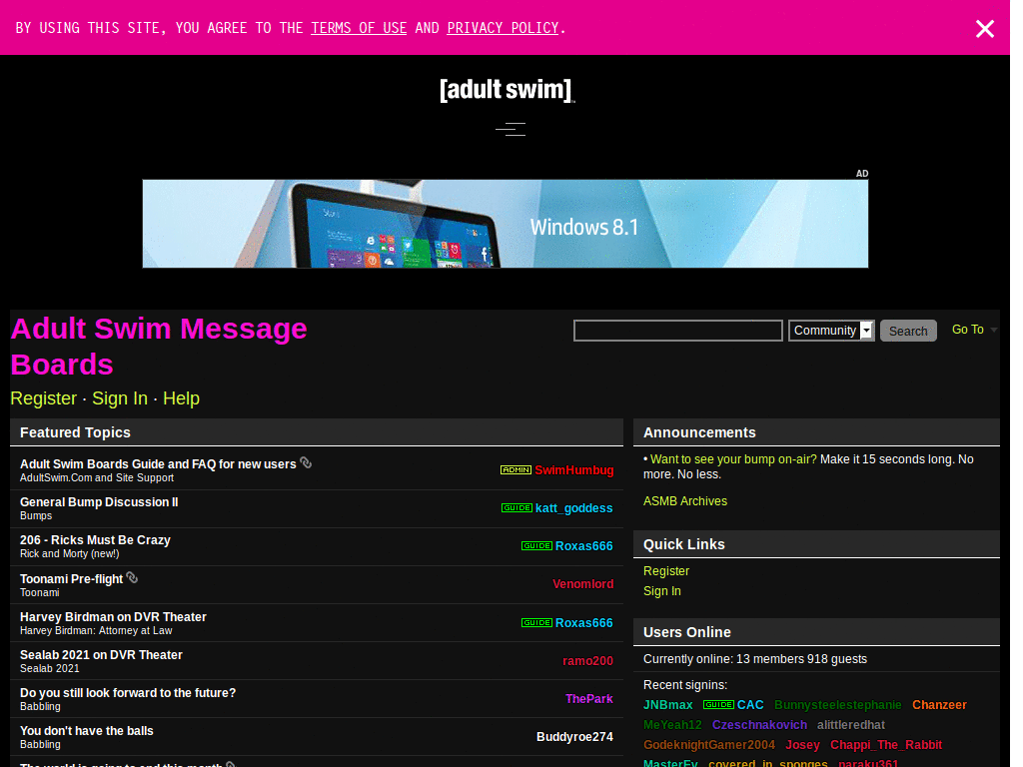View Bunnysteelestephanie's profile
Viewport: 1023px width, 767px height.
[x=838, y=705]
